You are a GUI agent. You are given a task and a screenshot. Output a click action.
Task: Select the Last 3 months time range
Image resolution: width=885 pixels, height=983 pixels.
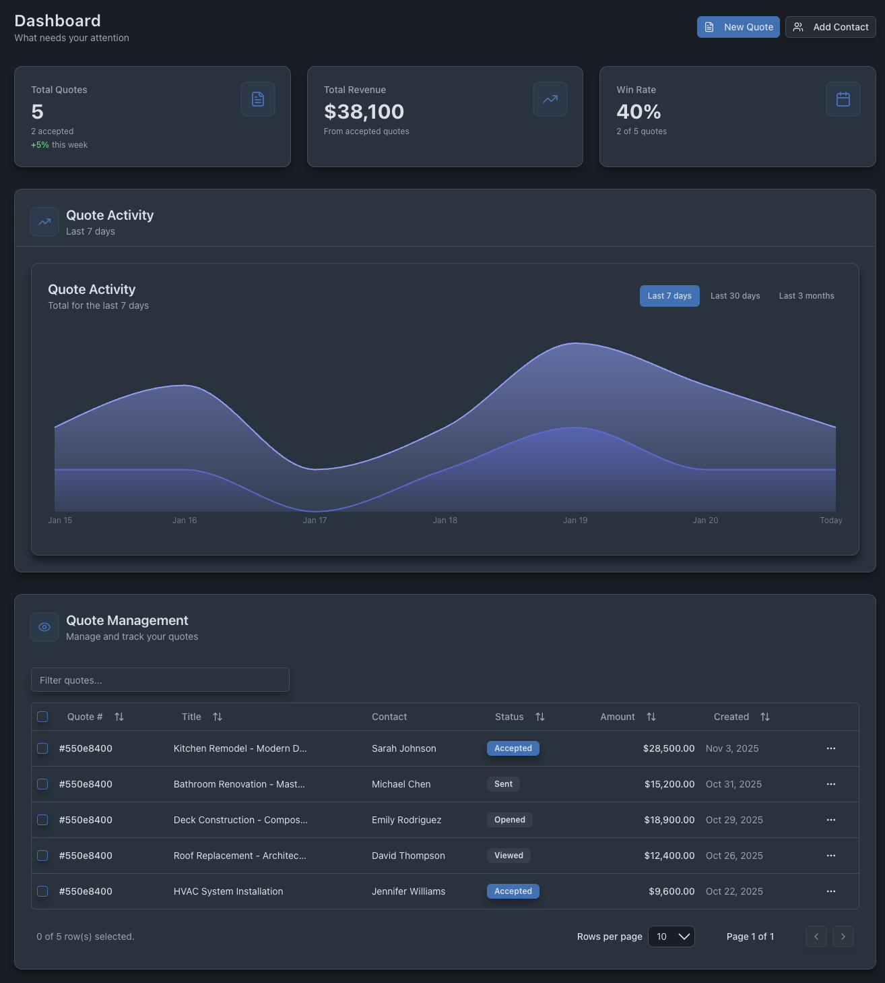[806, 295]
